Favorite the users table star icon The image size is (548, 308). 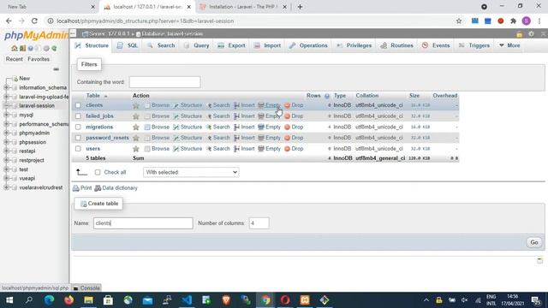coord(136,149)
